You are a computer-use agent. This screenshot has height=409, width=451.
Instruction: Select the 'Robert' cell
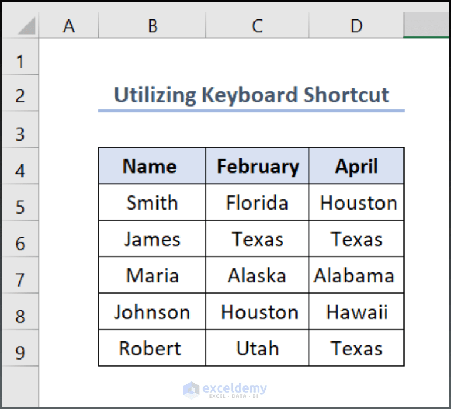coord(152,348)
